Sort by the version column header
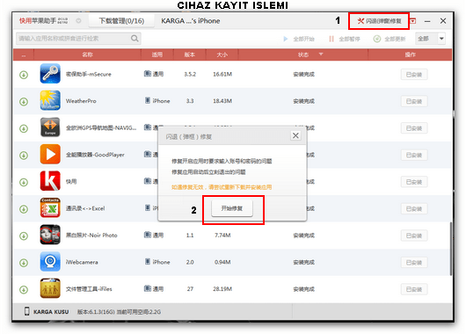The height and width of the screenshot is (334, 466). pos(190,54)
